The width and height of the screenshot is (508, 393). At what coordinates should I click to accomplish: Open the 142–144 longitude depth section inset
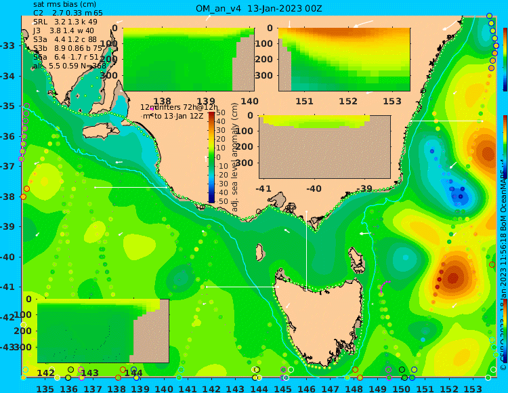click(x=103, y=331)
